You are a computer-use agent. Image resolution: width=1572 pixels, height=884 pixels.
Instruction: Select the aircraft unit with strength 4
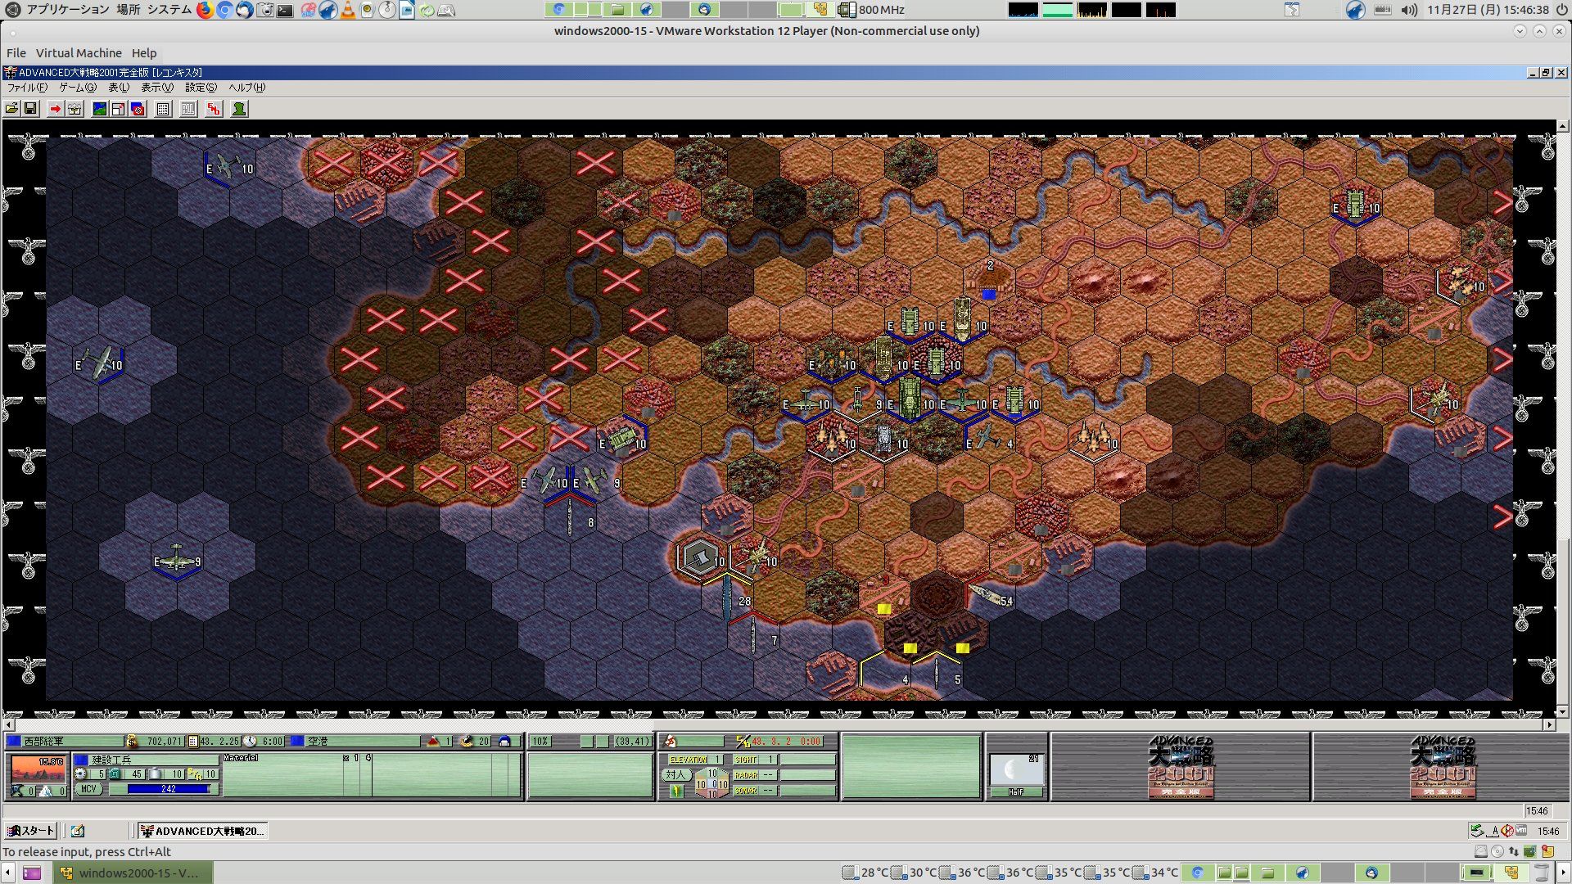pos(988,438)
